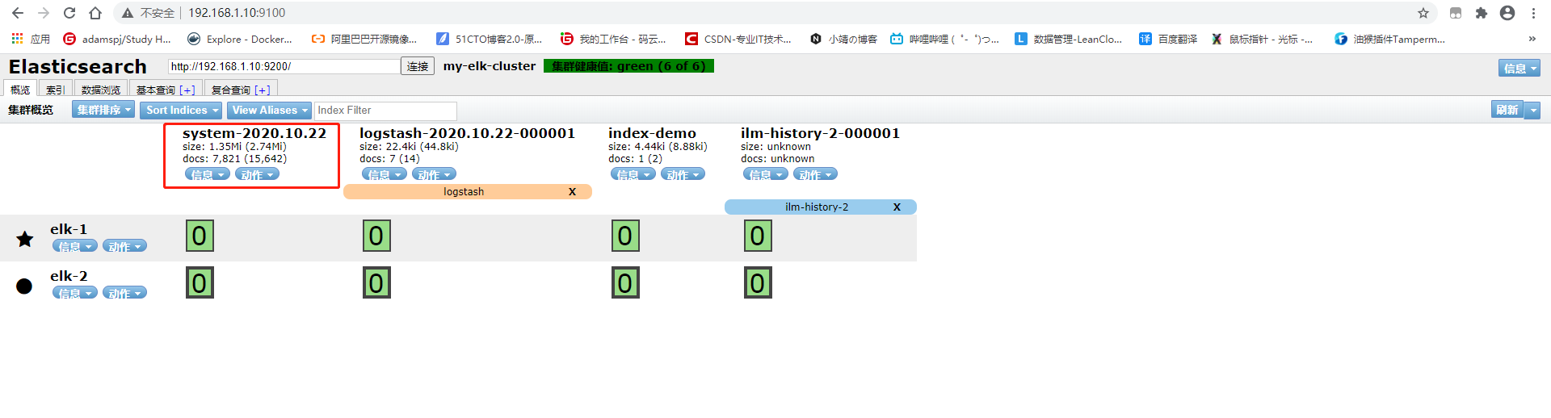This screenshot has height=418, width=1551.
Task: Open 动作 menu for ilm-history-2-000001
Action: 815,174
